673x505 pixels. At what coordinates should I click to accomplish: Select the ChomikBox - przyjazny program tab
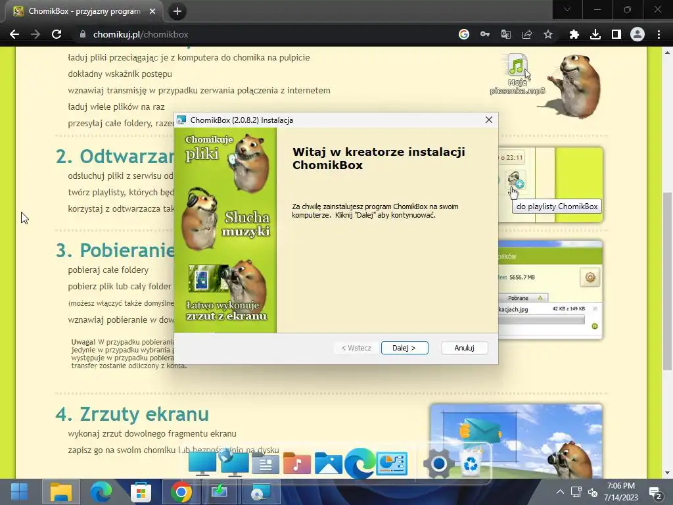tap(83, 11)
